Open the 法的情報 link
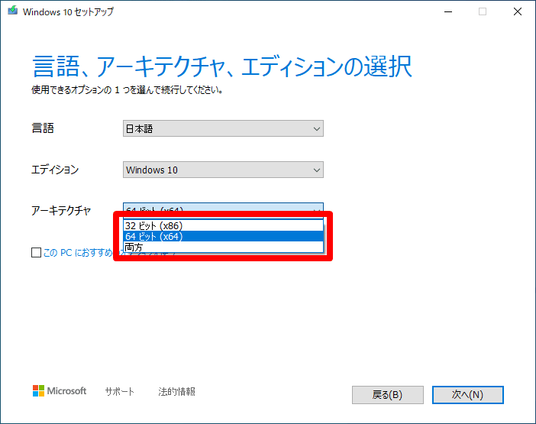The height and width of the screenshot is (424, 536). (176, 391)
